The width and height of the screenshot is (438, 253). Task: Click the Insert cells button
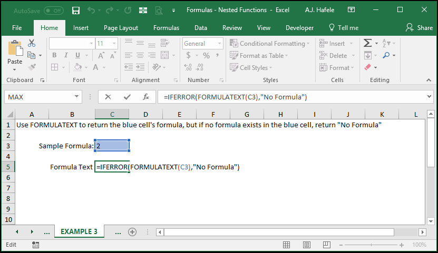[x=336, y=44]
